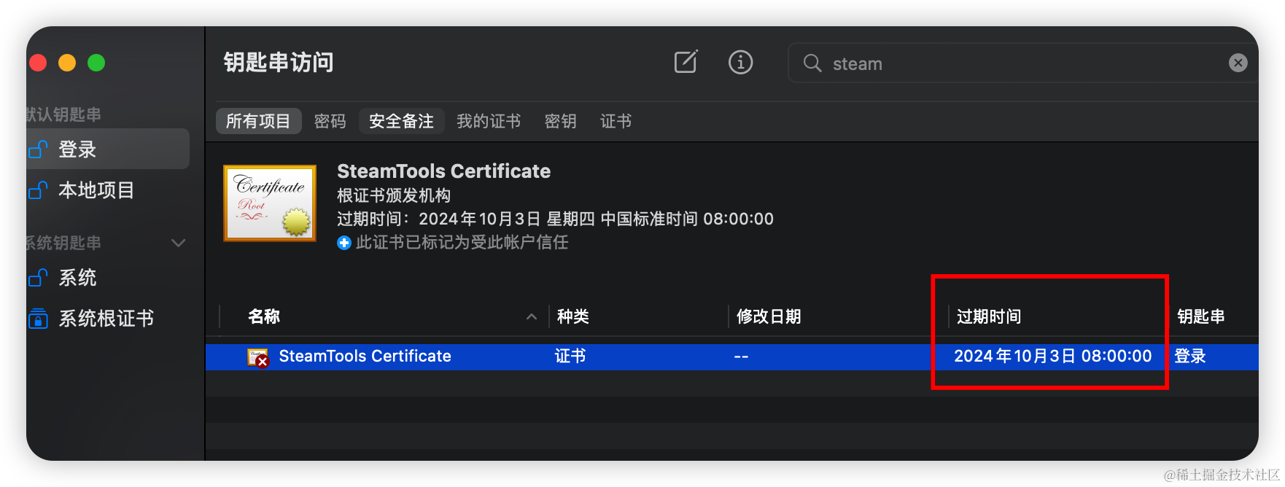Viewport: 1285px width, 487px height.
Task: Switch to the 密码 tab
Action: (x=330, y=121)
